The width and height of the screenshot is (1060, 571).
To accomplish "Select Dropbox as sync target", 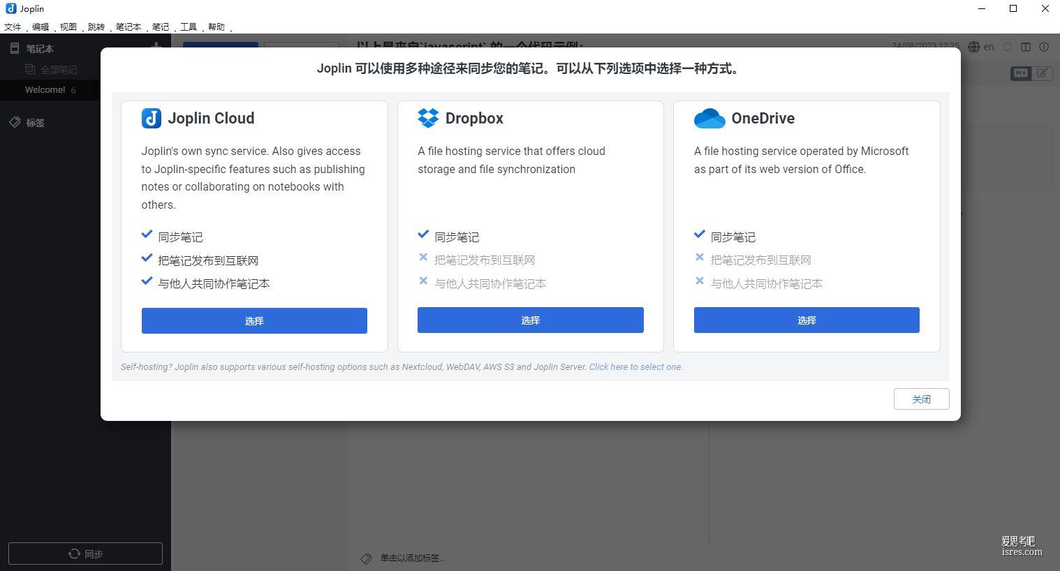I will pyautogui.click(x=530, y=320).
